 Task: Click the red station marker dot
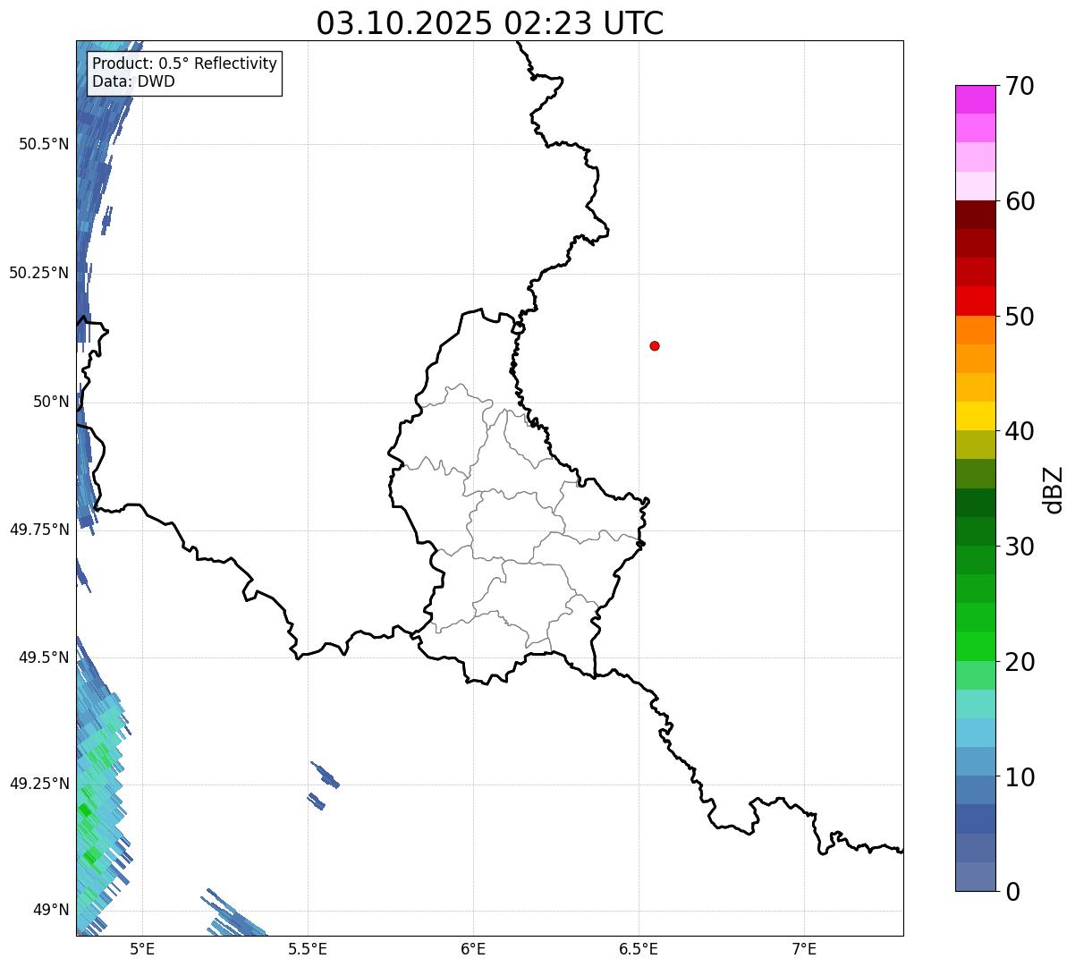coord(655,345)
